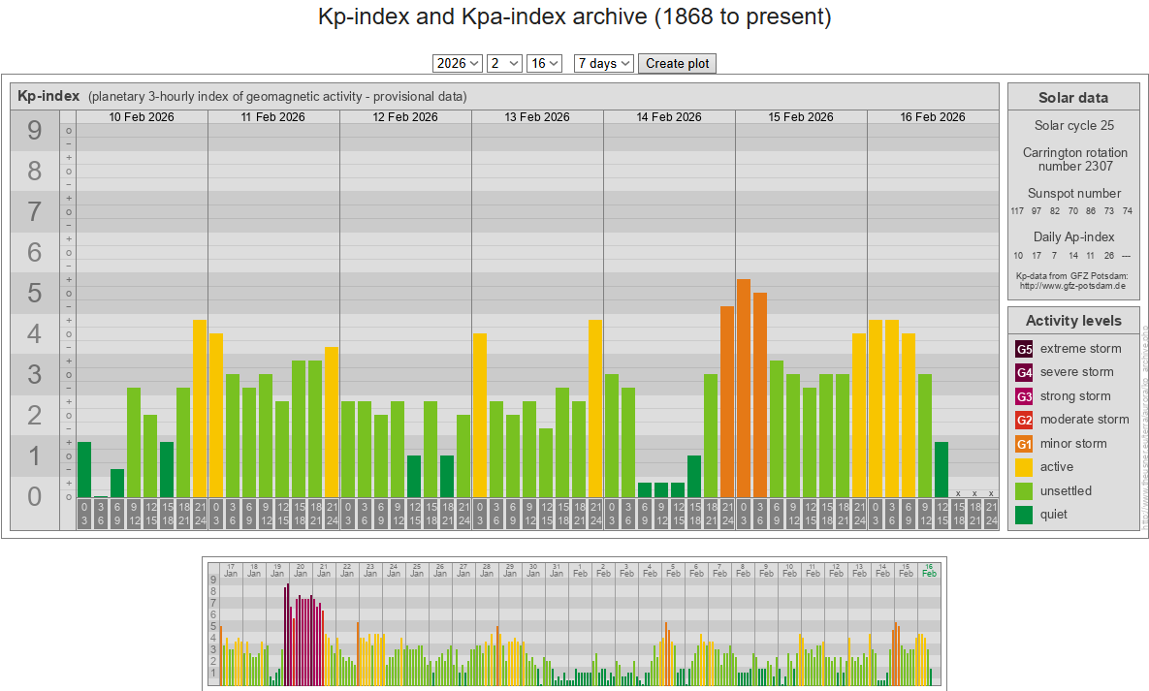Click the G1 minor storm legend icon

pos(1024,444)
